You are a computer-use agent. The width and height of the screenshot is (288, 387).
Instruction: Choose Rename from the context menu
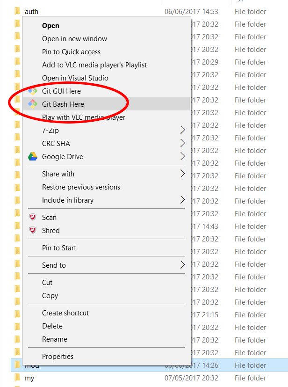click(x=107, y=339)
